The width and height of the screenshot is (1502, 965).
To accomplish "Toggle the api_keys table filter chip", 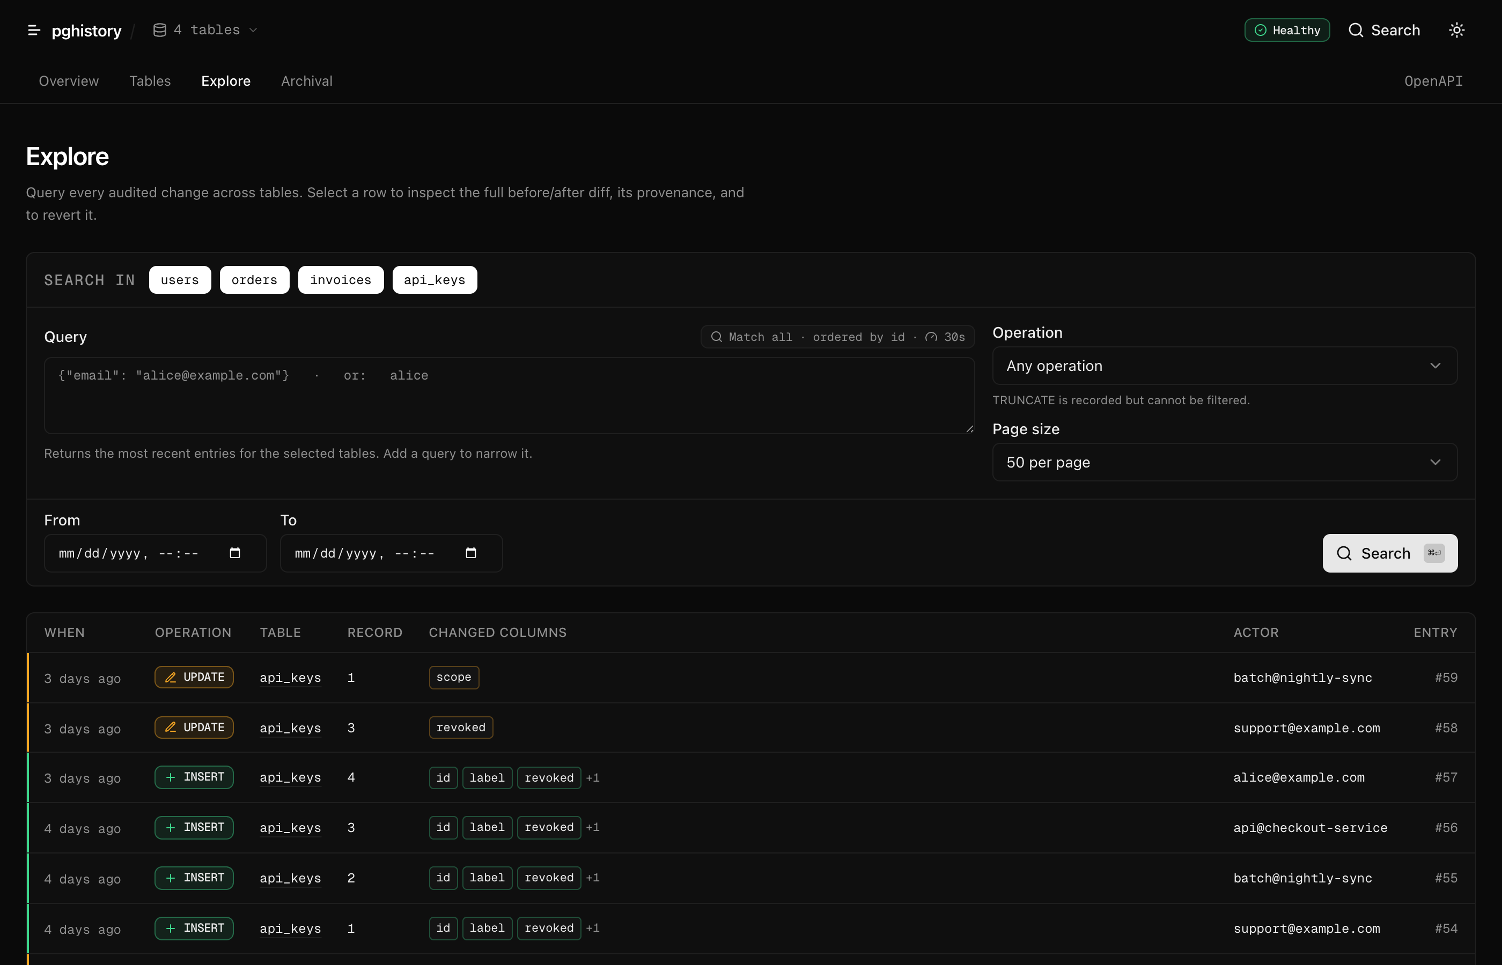I will click(x=435, y=279).
